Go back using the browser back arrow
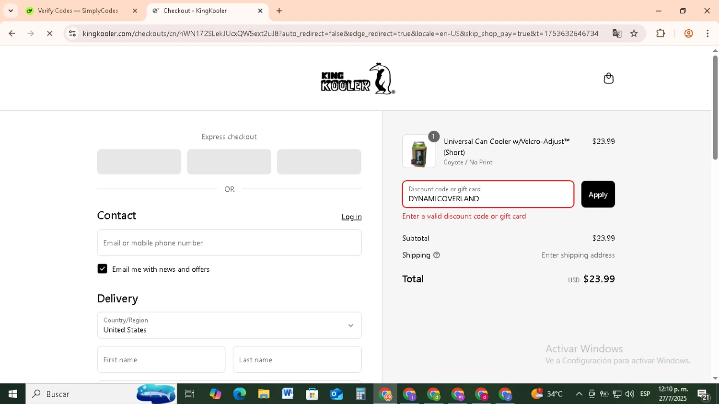The height and width of the screenshot is (404, 719). pos(12,34)
